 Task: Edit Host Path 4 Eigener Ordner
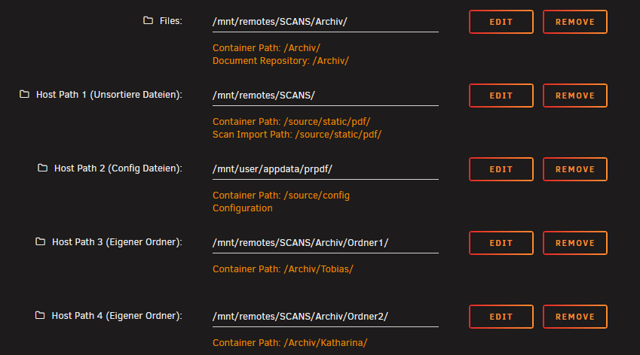[x=501, y=317]
